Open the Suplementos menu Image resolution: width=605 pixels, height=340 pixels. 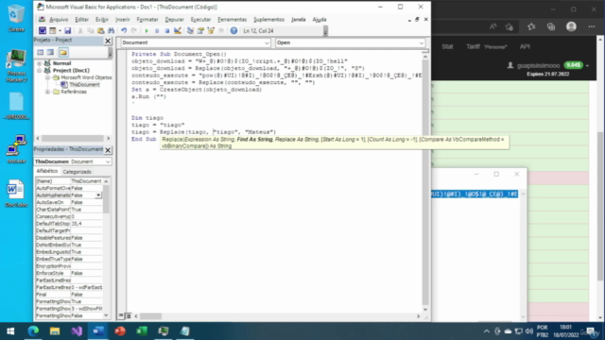tap(268, 19)
